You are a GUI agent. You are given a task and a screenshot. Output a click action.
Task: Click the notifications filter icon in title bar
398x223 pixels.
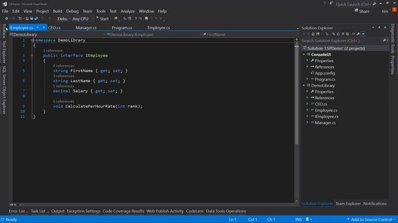[325, 3]
